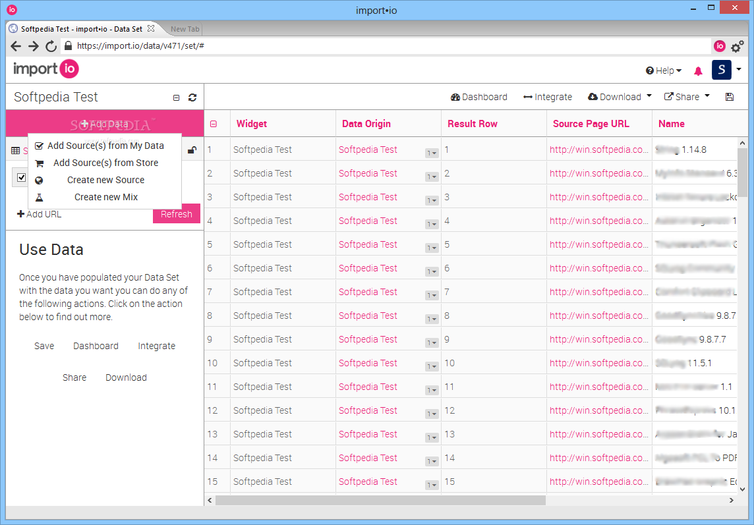
Task: Select the Softpedia Test browser tab
Action: pyautogui.click(x=82, y=29)
